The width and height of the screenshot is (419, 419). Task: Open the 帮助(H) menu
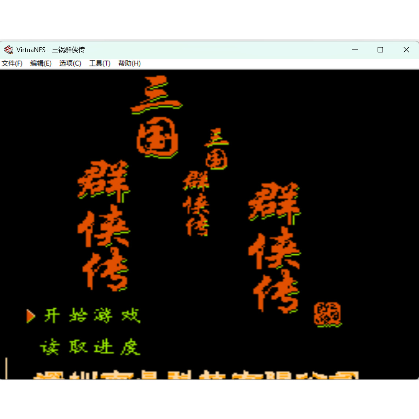coord(129,63)
